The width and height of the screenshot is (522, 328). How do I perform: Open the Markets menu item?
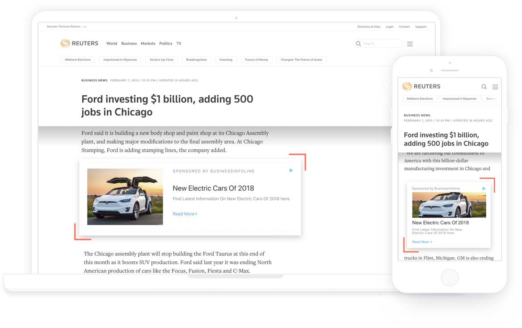click(148, 44)
